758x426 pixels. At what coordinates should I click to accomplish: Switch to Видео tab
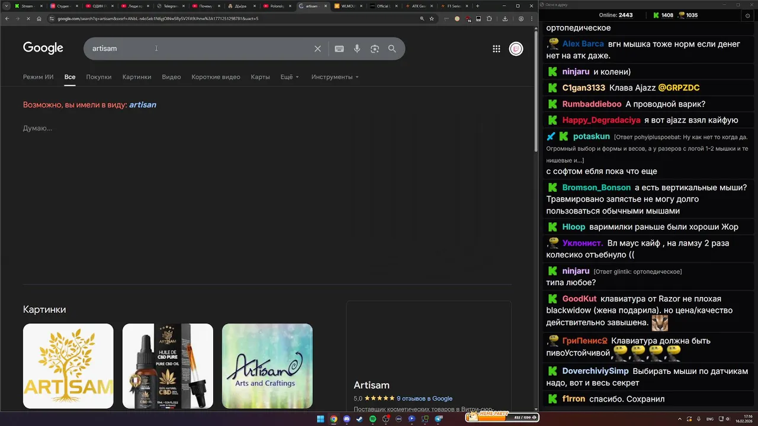coord(171,77)
